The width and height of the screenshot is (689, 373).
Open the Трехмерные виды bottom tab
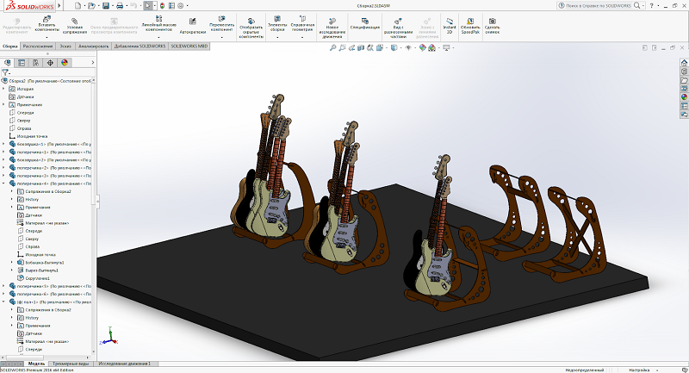coord(70,364)
